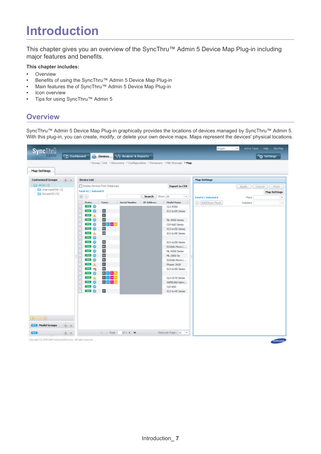Image resolution: width=321 pixels, height=454 pixels.
Task: Go to the next page of devices
Action: (x=130, y=333)
